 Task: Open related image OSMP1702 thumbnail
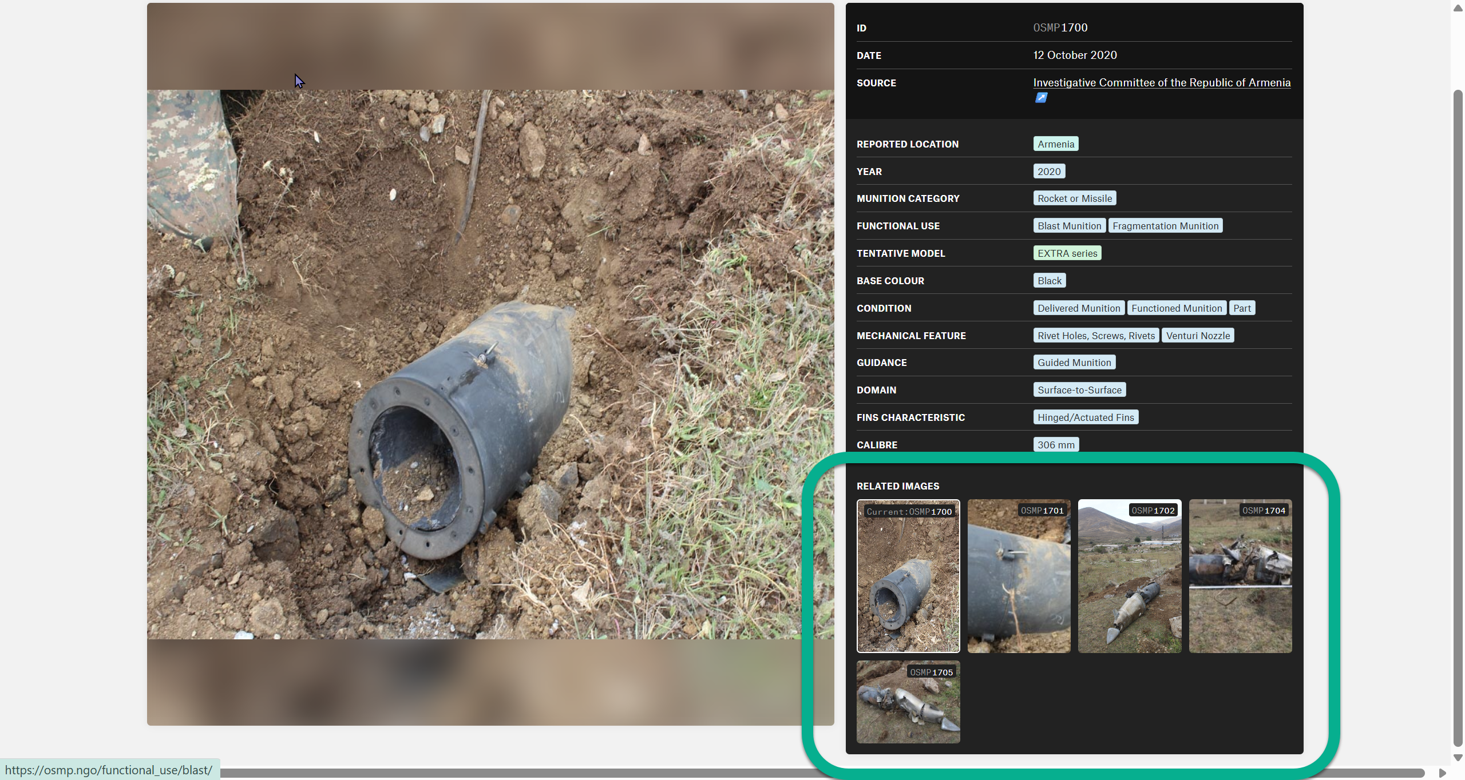click(x=1129, y=576)
